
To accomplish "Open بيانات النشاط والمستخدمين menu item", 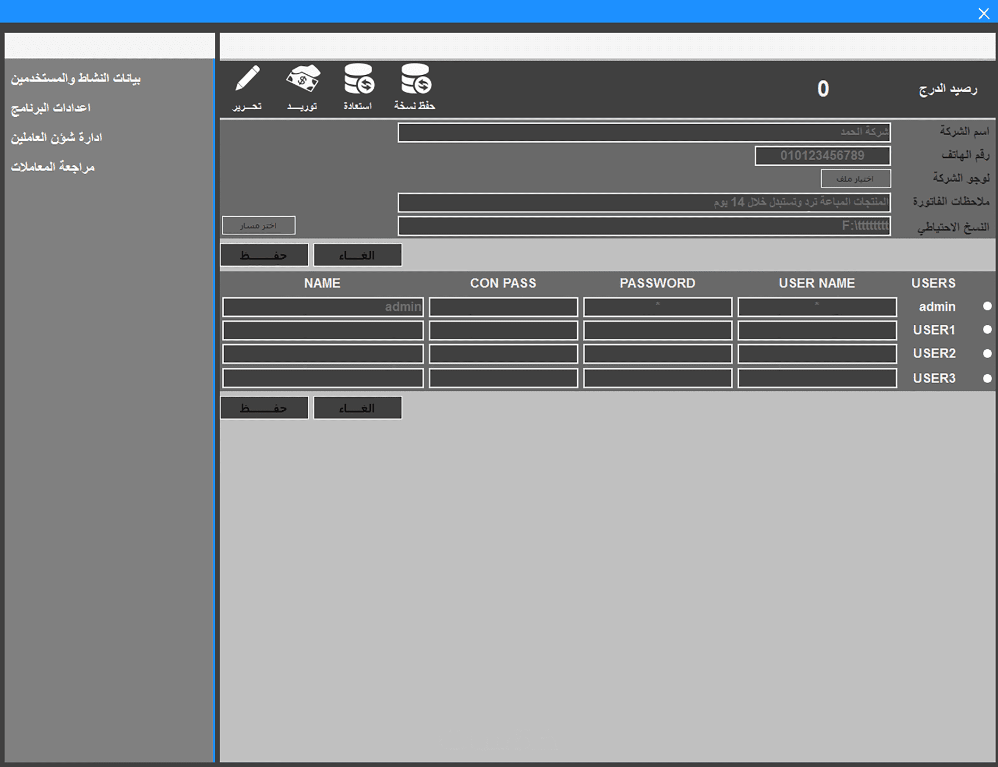I will point(76,78).
